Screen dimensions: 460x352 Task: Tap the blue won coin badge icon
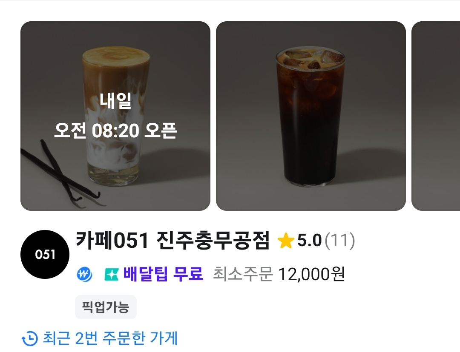pyautogui.click(x=84, y=274)
